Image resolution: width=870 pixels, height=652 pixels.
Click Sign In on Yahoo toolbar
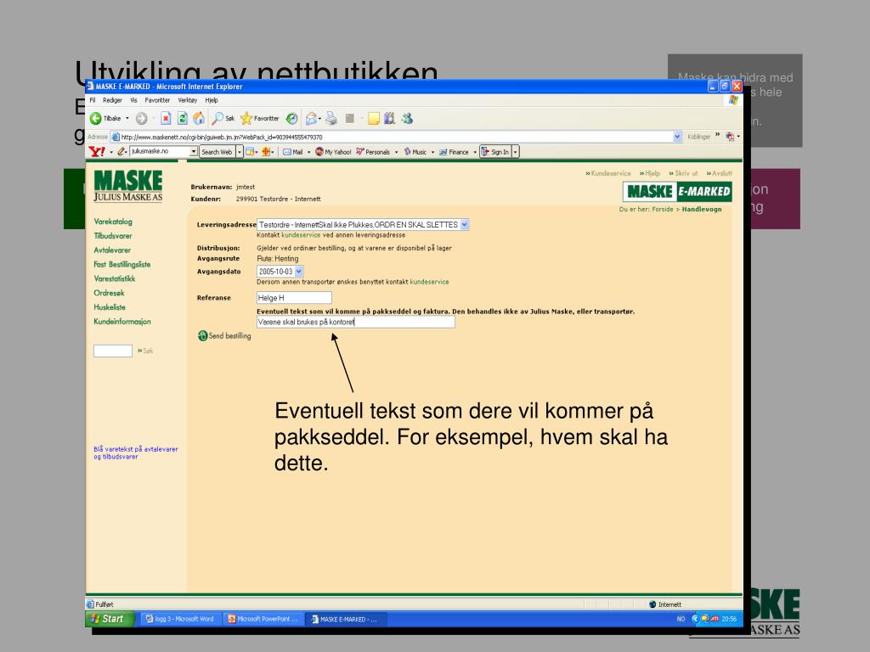point(495,152)
